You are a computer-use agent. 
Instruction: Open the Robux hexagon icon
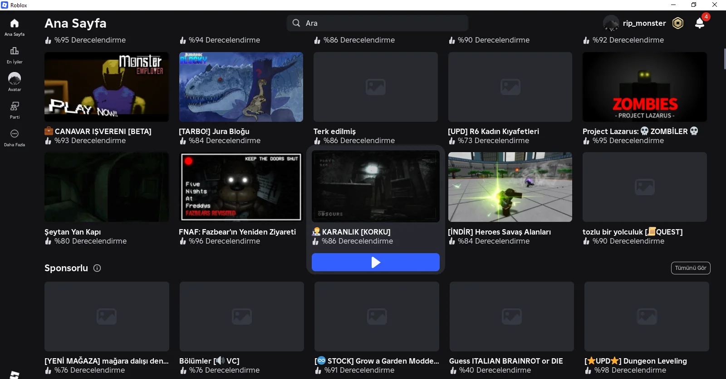(x=678, y=23)
